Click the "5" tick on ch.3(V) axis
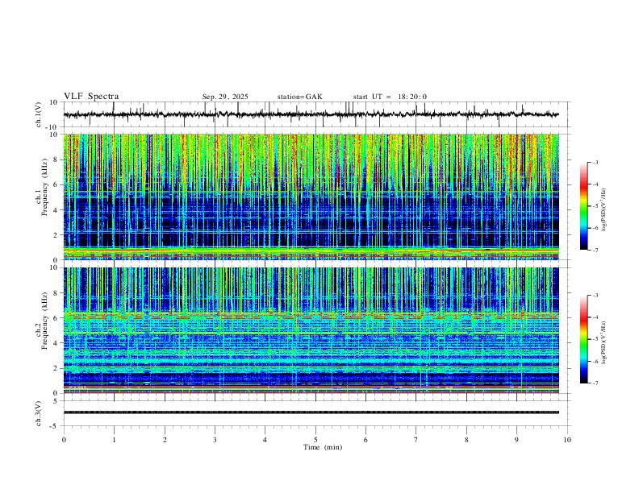Image resolution: width=639 pixels, height=493 pixels. click(56, 401)
